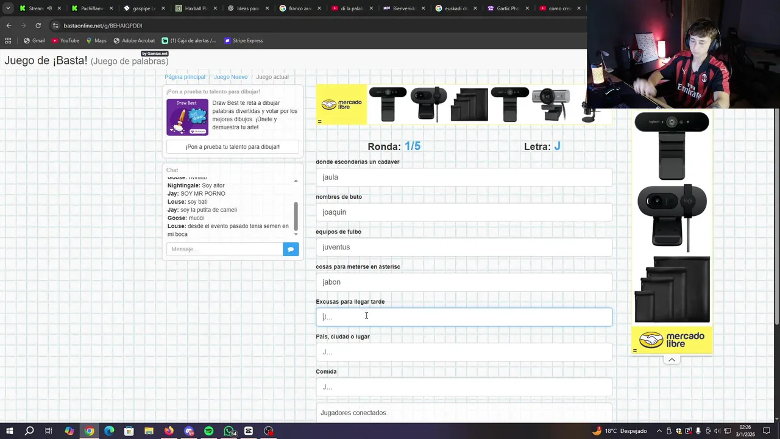The width and height of the screenshot is (780, 439).
Task: Show hidden system tray icons
Action: coord(659,431)
